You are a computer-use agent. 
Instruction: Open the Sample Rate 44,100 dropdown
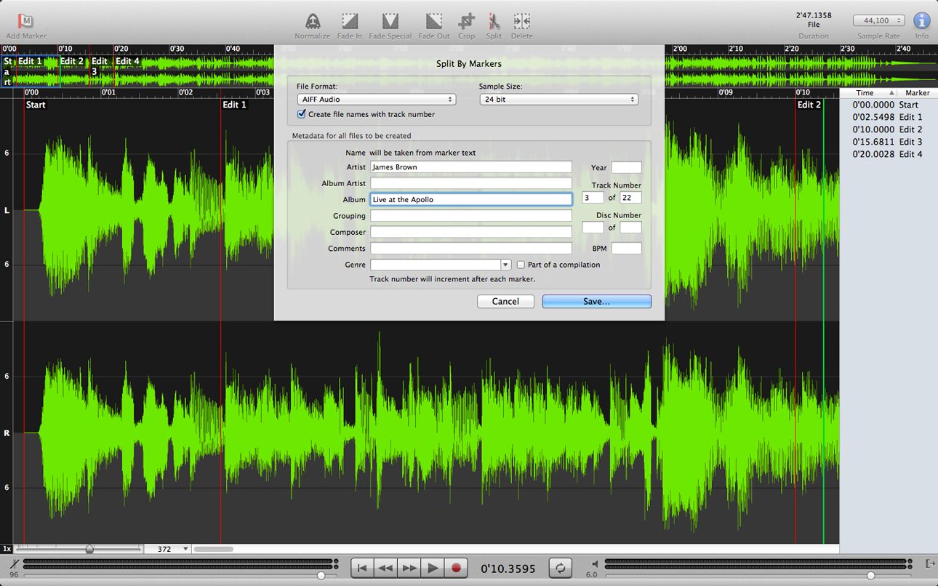click(878, 21)
